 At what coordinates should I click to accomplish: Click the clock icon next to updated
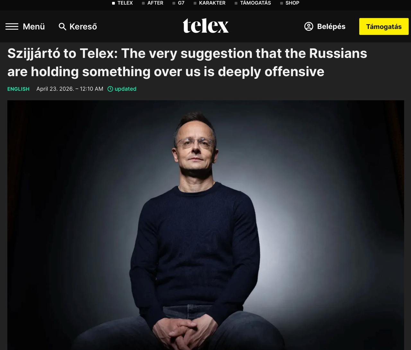point(110,89)
